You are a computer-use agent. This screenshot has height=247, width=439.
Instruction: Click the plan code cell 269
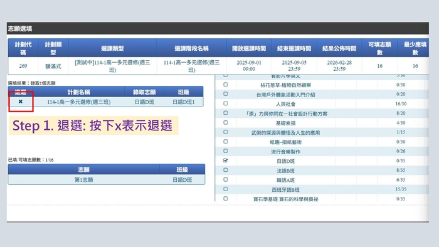point(23,66)
